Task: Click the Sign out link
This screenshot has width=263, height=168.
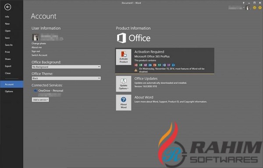Action: [36, 51]
